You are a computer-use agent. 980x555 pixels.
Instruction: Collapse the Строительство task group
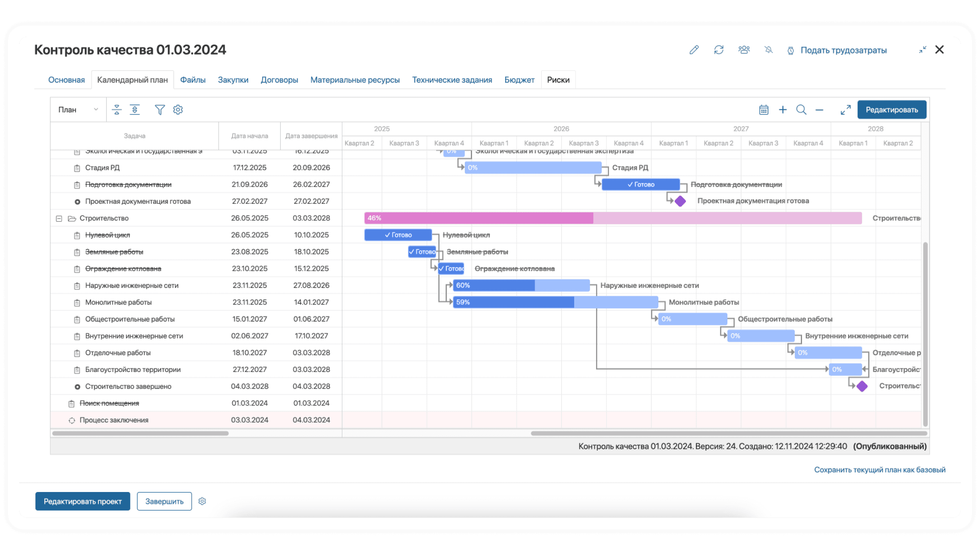pos(59,218)
